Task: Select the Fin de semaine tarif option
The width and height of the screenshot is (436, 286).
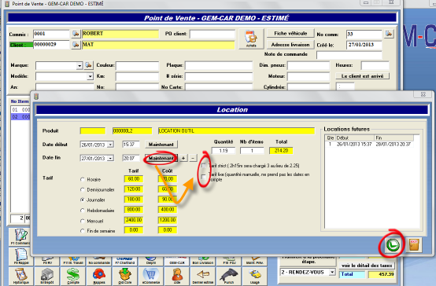Action: click(83, 231)
